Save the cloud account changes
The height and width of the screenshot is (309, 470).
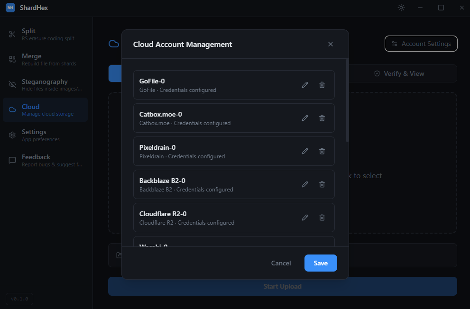pos(321,263)
